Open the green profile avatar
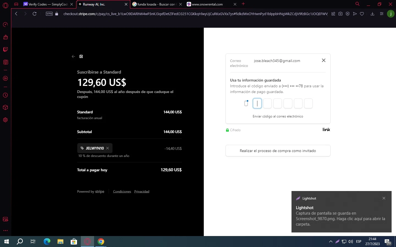The width and height of the screenshot is (396, 247). (x=391, y=14)
